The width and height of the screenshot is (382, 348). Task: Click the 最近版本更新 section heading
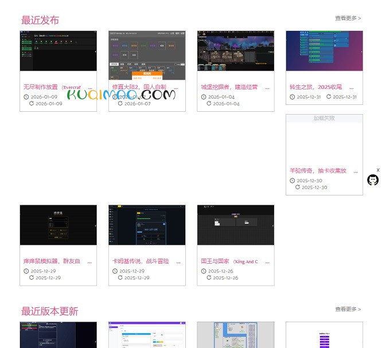click(x=50, y=311)
